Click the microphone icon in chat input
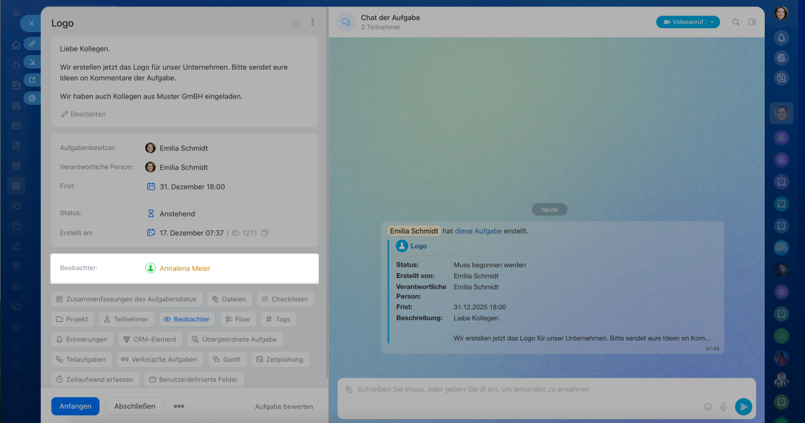The height and width of the screenshot is (423, 805). 723,407
